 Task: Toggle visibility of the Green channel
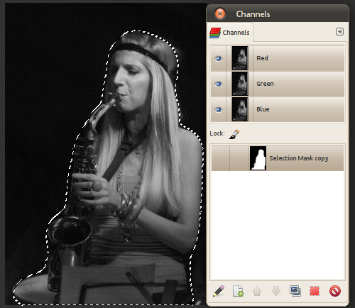[219, 84]
